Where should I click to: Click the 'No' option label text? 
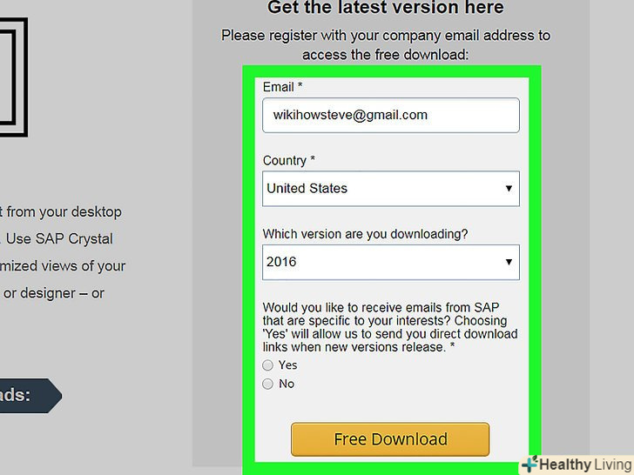pos(287,384)
